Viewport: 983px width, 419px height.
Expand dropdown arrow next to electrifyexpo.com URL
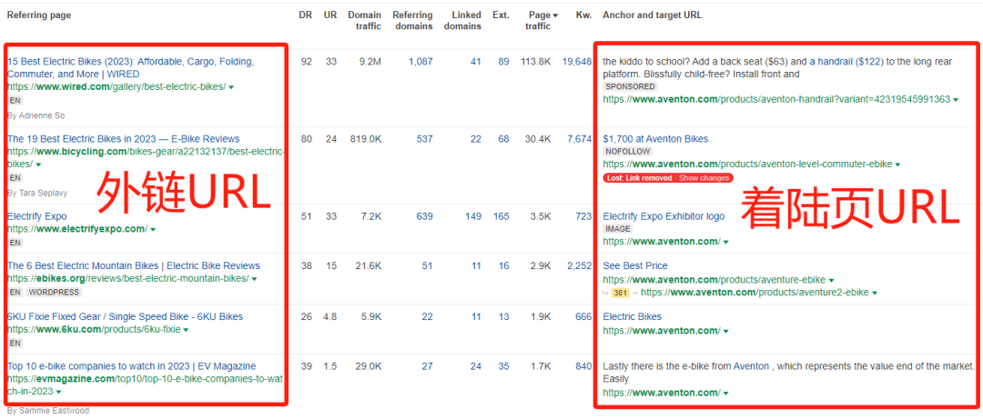pos(153,230)
